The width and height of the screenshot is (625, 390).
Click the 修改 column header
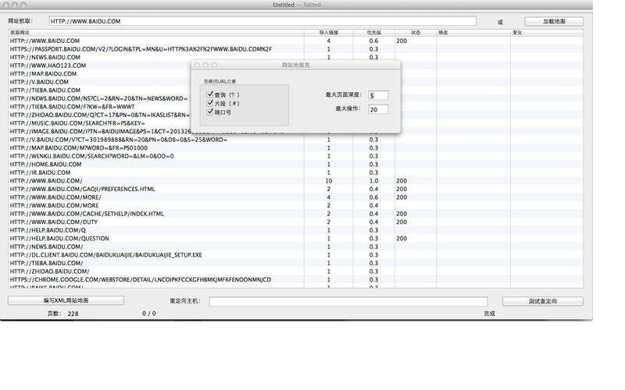coord(473,33)
